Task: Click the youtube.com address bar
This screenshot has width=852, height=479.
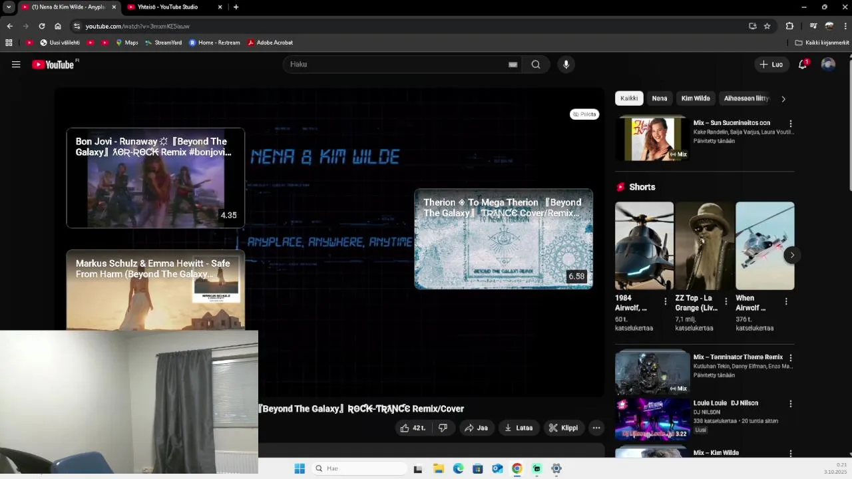Action: pyautogui.click(x=413, y=26)
